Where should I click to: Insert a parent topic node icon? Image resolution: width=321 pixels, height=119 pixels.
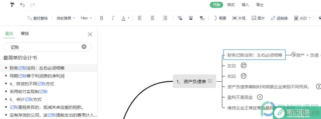[202, 18]
